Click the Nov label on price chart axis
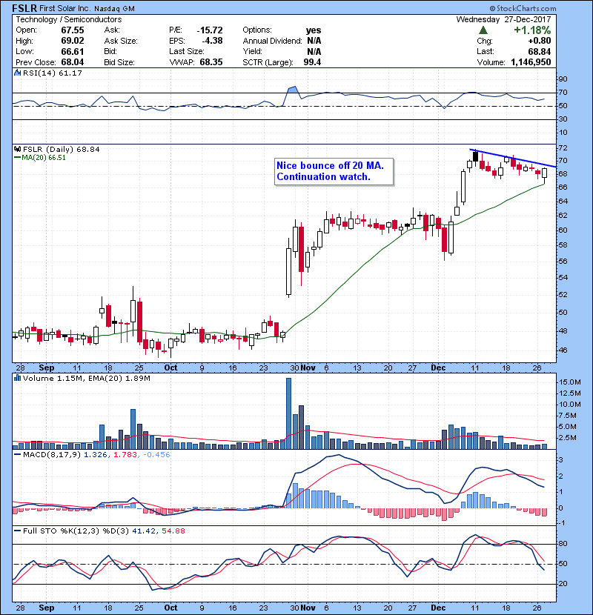Screen dimensions: 593x615 [x=308, y=368]
